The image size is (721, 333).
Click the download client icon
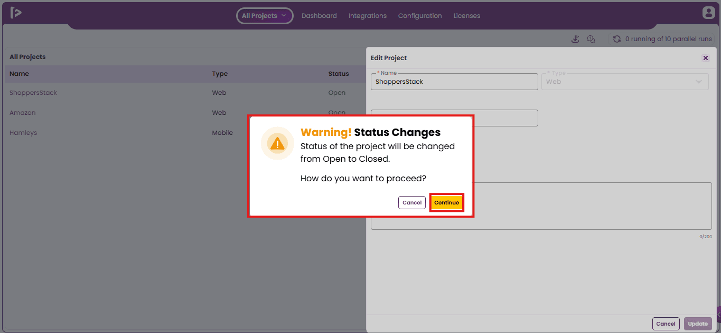tap(576, 39)
